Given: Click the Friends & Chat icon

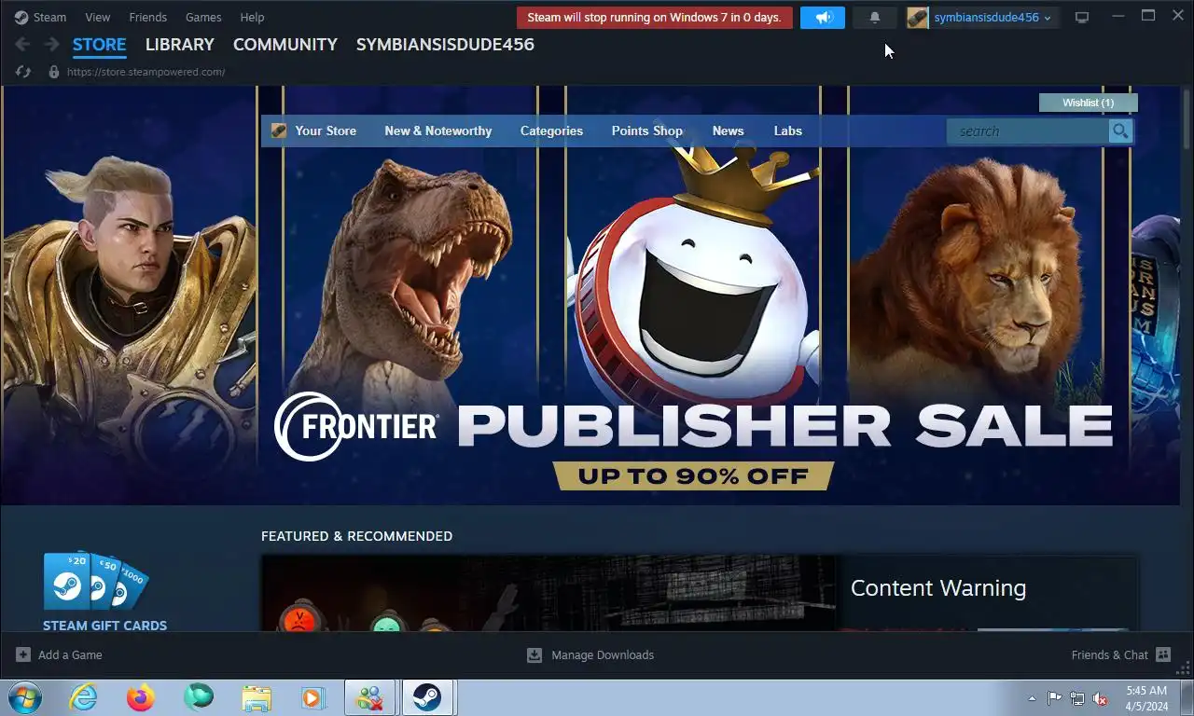Looking at the screenshot, I should coord(1163,654).
